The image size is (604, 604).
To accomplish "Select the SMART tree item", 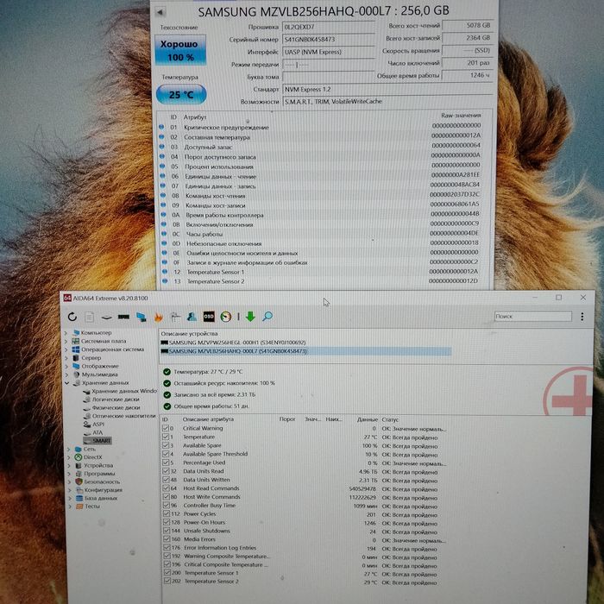I will pos(98,441).
